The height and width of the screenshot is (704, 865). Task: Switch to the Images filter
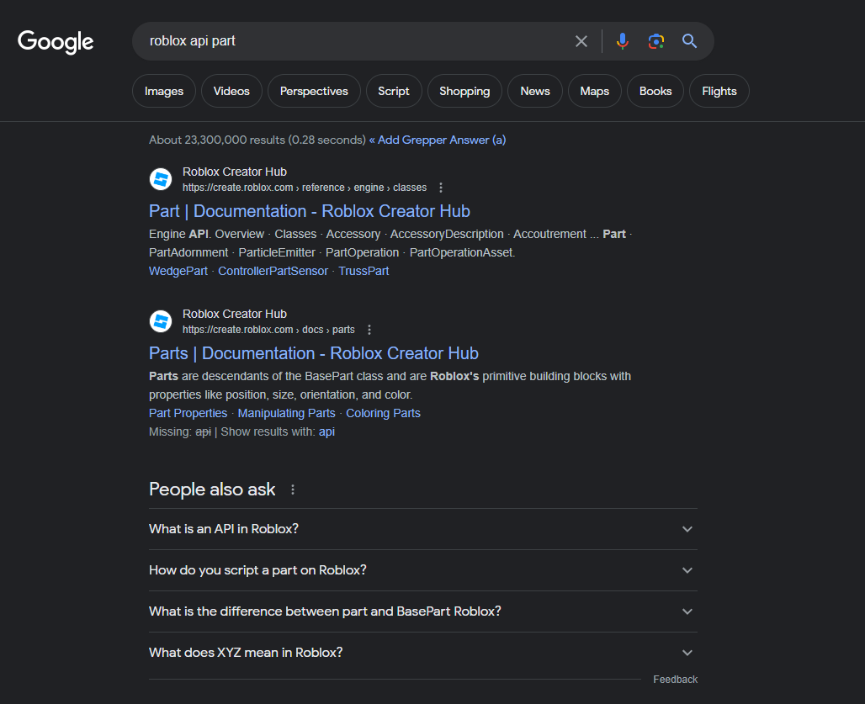coord(164,91)
